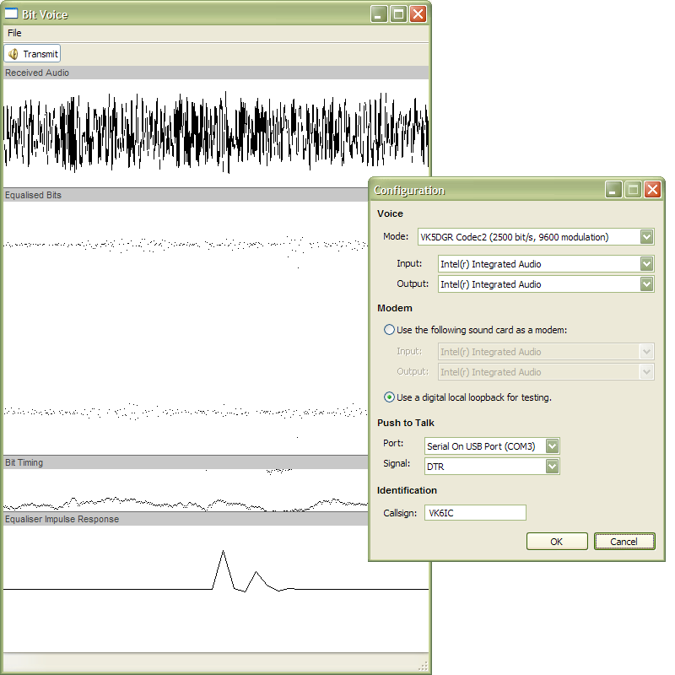Click the Modem section heading
Image resolution: width=675 pixels, height=675 pixels.
tap(395, 308)
